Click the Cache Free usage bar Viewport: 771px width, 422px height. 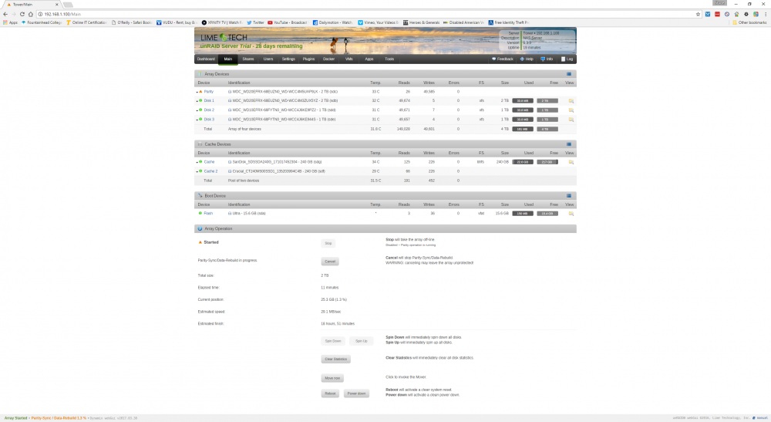[547, 162]
